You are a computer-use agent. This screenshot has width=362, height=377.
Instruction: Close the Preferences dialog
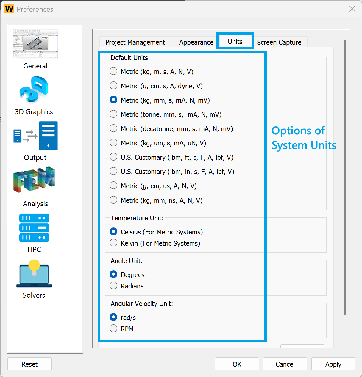click(x=352, y=9)
